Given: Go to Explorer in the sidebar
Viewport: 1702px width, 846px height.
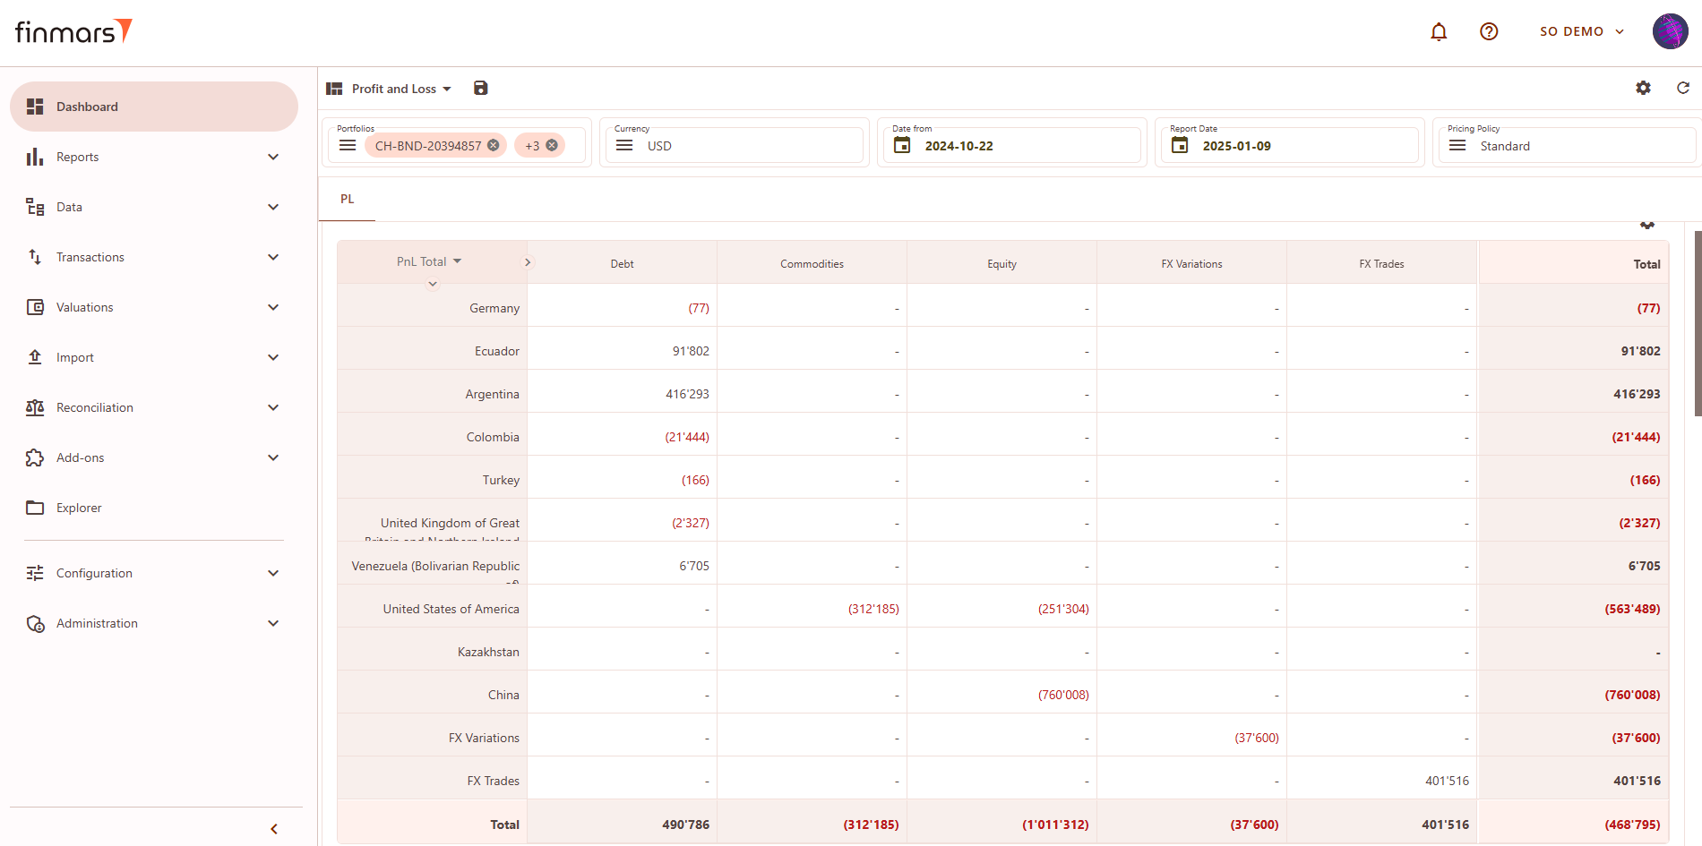Looking at the screenshot, I should tap(79, 508).
